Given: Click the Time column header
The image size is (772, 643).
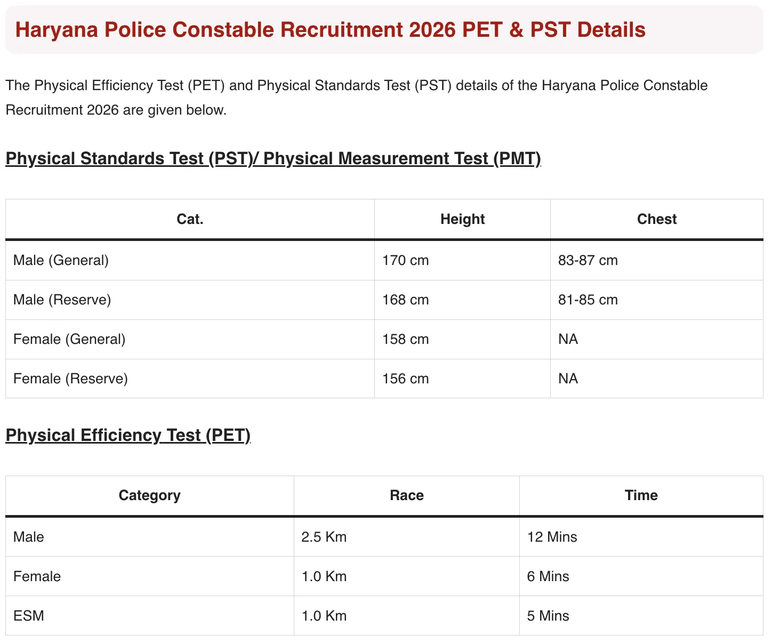Looking at the screenshot, I should click(x=641, y=495).
